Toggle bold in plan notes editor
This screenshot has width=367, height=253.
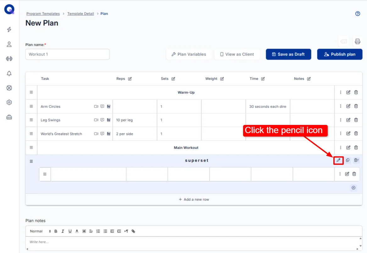click(x=56, y=231)
